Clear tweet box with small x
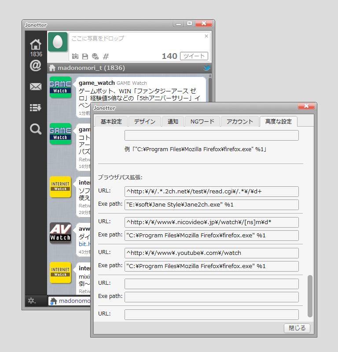Screen dimensions: 338x352 206,36
